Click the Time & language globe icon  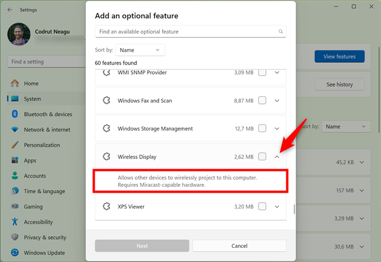(15, 191)
